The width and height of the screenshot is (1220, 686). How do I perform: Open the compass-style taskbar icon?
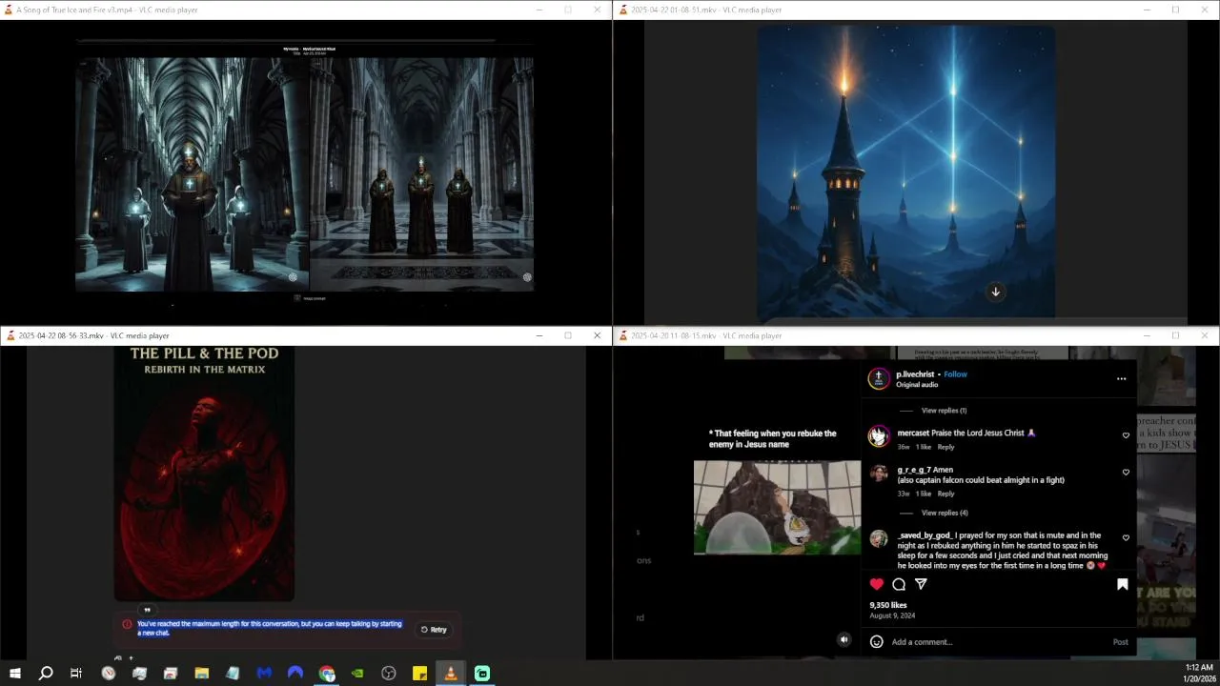(109, 674)
